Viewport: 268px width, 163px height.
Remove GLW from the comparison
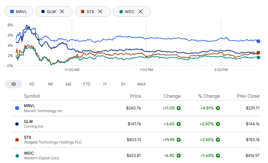(62, 11)
